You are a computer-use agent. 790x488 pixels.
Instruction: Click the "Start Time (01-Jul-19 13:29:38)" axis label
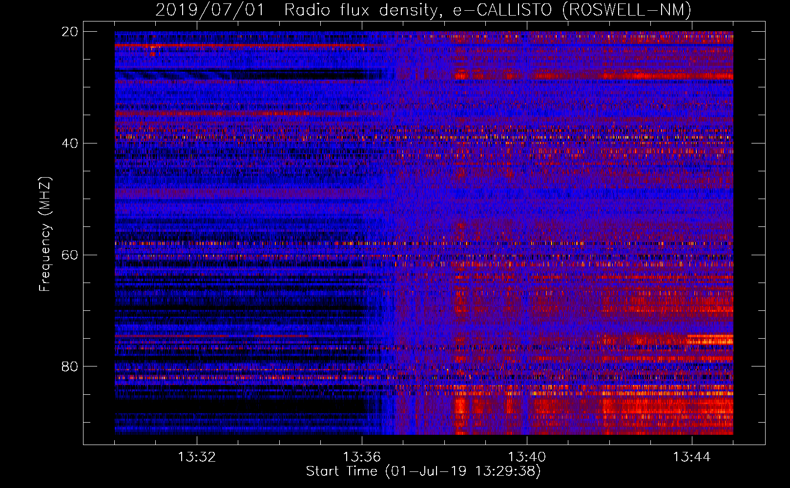pyautogui.click(x=423, y=471)
